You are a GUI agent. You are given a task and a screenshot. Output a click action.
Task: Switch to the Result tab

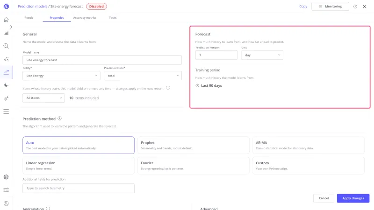pyautogui.click(x=29, y=18)
